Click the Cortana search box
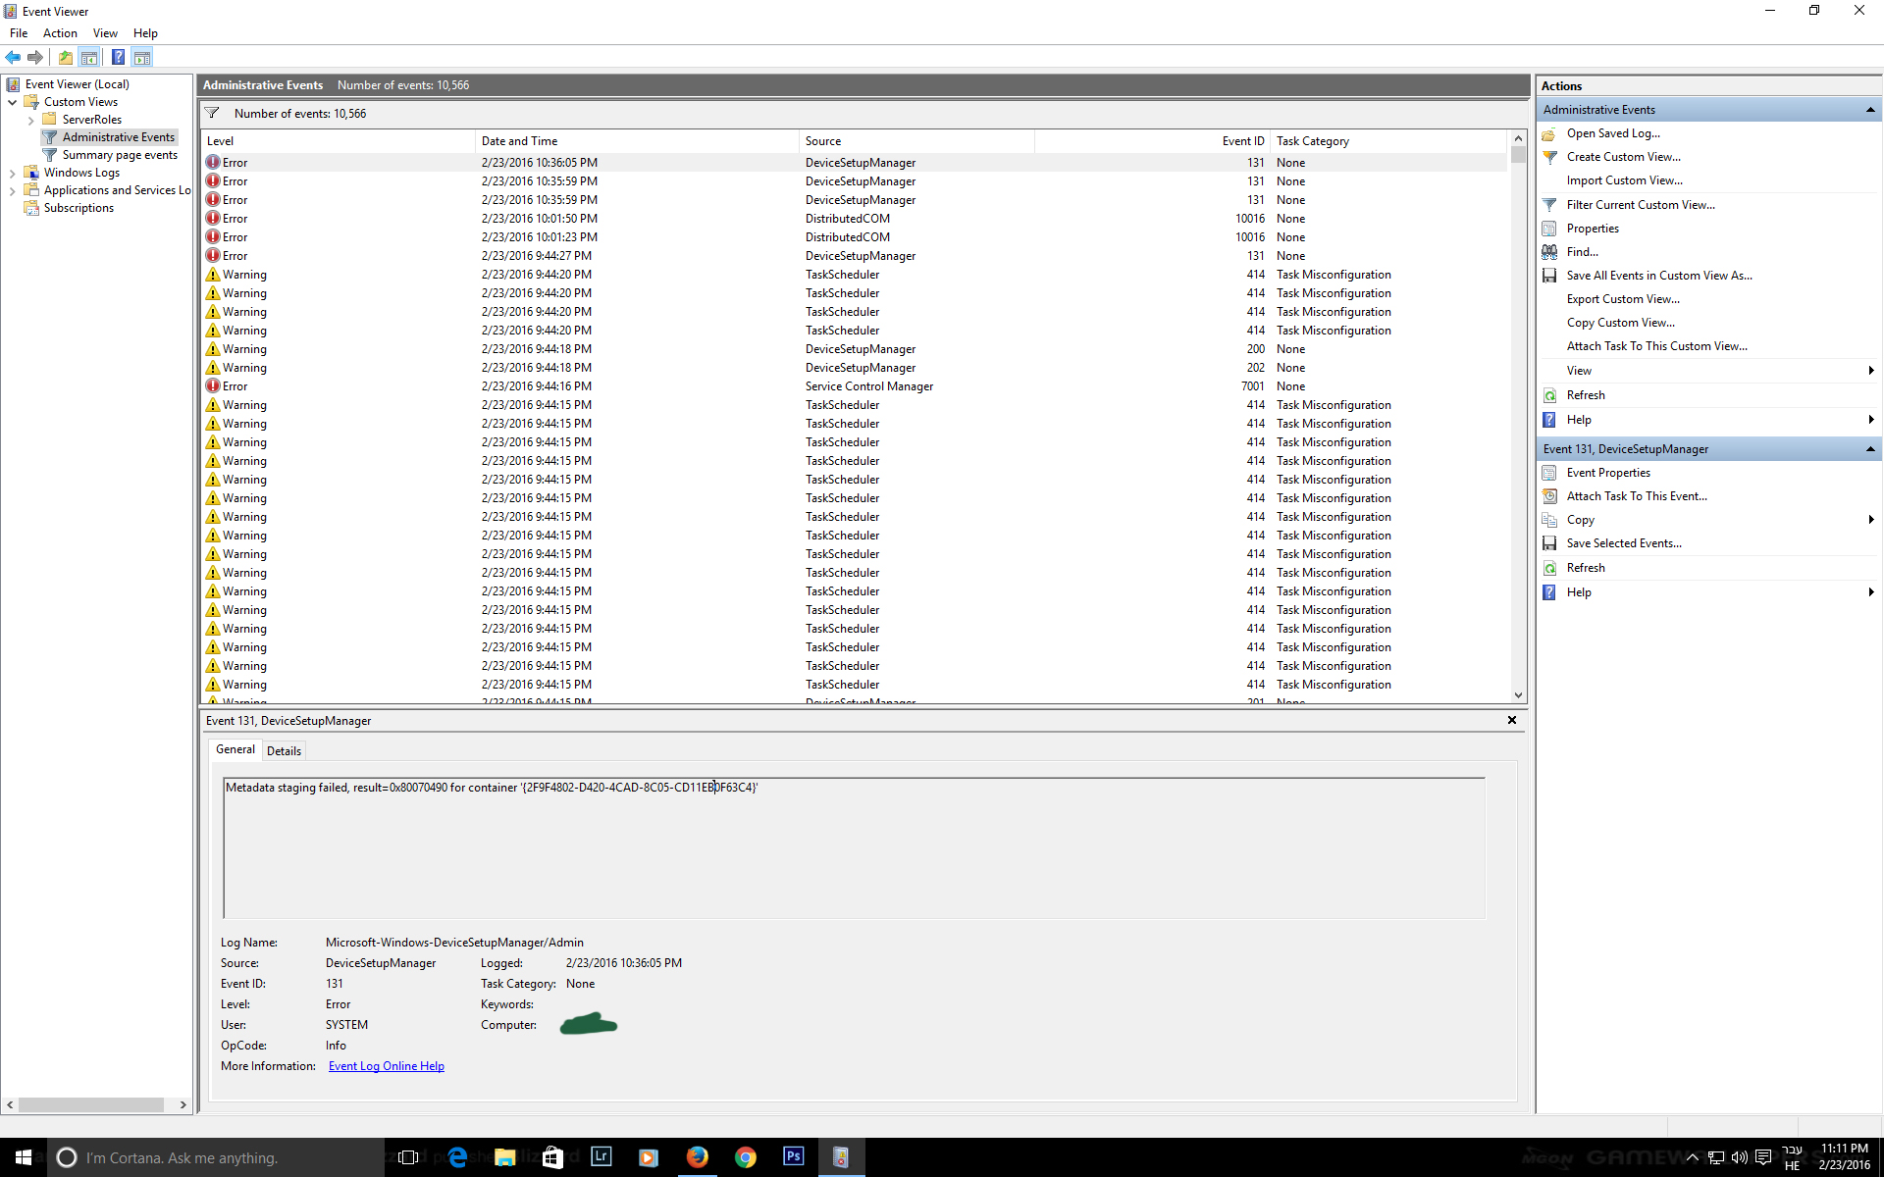 (x=216, y=1157)
